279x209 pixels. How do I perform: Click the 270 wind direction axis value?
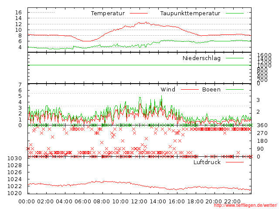pos(262,133)
